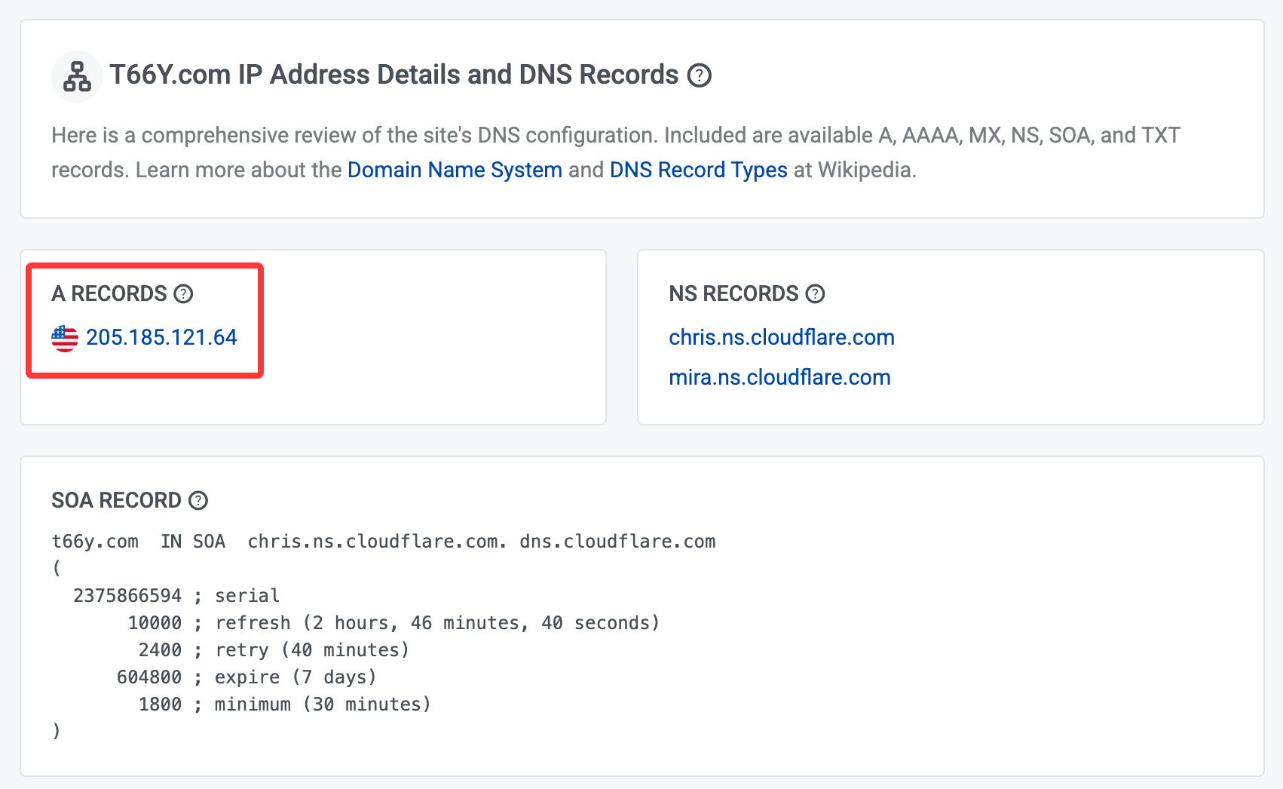Click the SOA minimum value 1800 line
1283x789 pixels.
click(x=160, y=705)
